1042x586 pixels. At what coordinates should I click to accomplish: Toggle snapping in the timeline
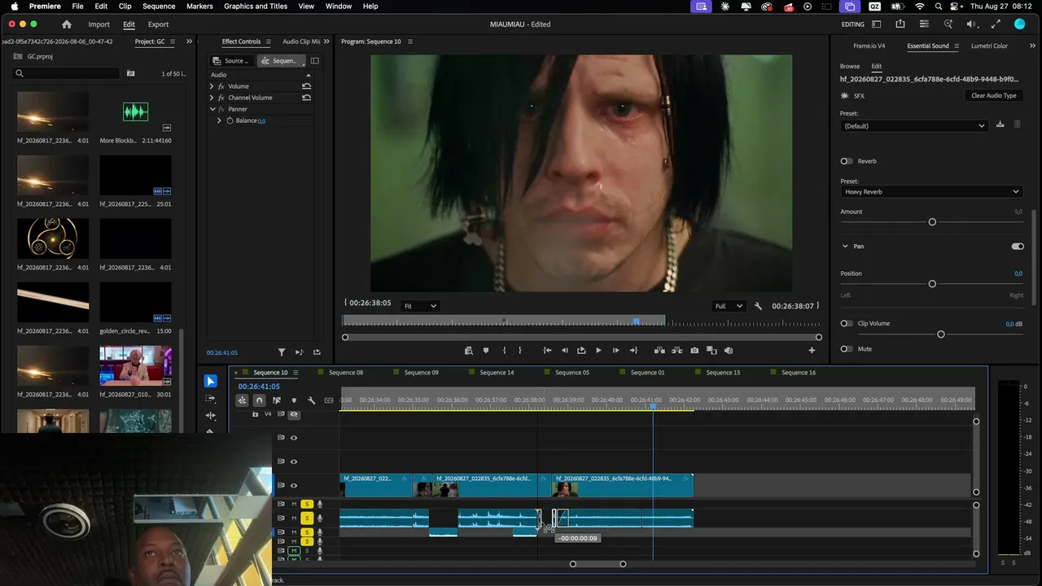coord(259,400)
